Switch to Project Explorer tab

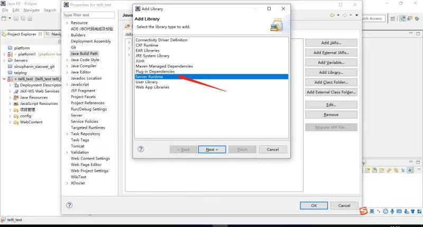pyautogui.click(x=22, y=34)
